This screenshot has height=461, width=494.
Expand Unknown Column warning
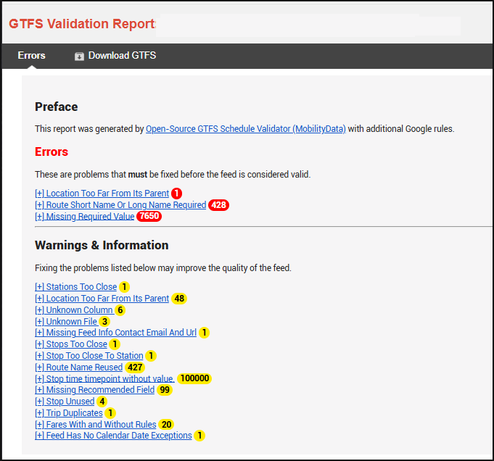74,310
